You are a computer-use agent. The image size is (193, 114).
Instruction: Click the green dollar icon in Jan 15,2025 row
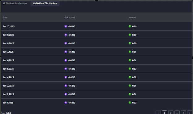pyautogui.click(x=130, y=69)
